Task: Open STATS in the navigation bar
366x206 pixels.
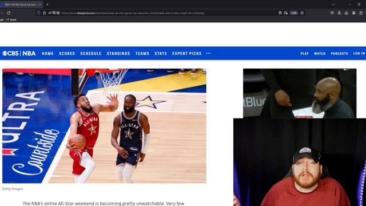Action: (161, 53)
